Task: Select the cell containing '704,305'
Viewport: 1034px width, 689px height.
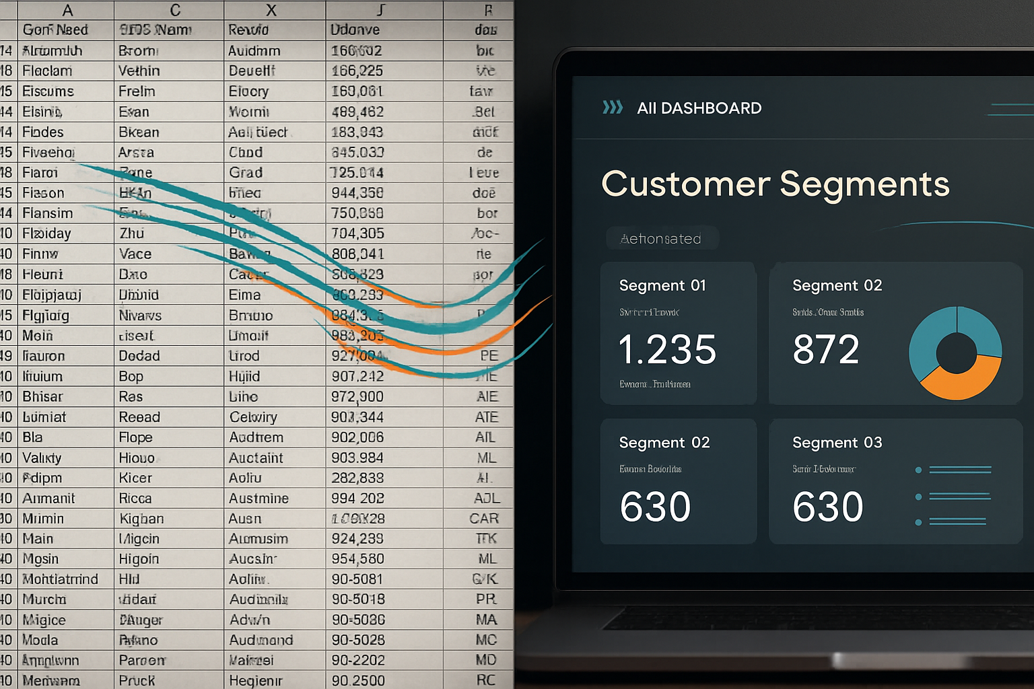Action: coord(384,233)
